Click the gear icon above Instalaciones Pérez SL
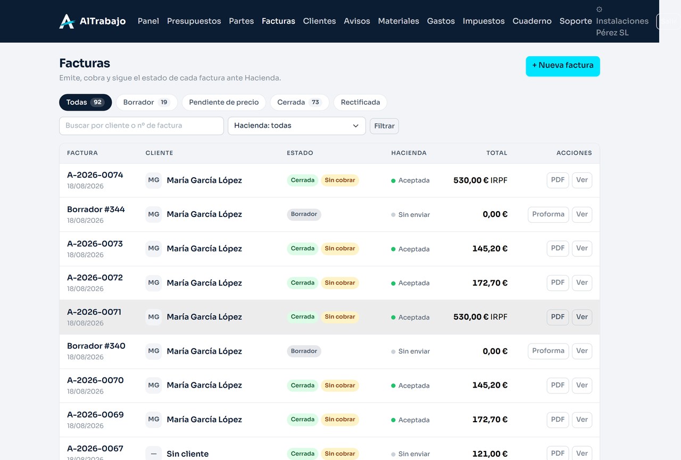 (x=599, y=9)
